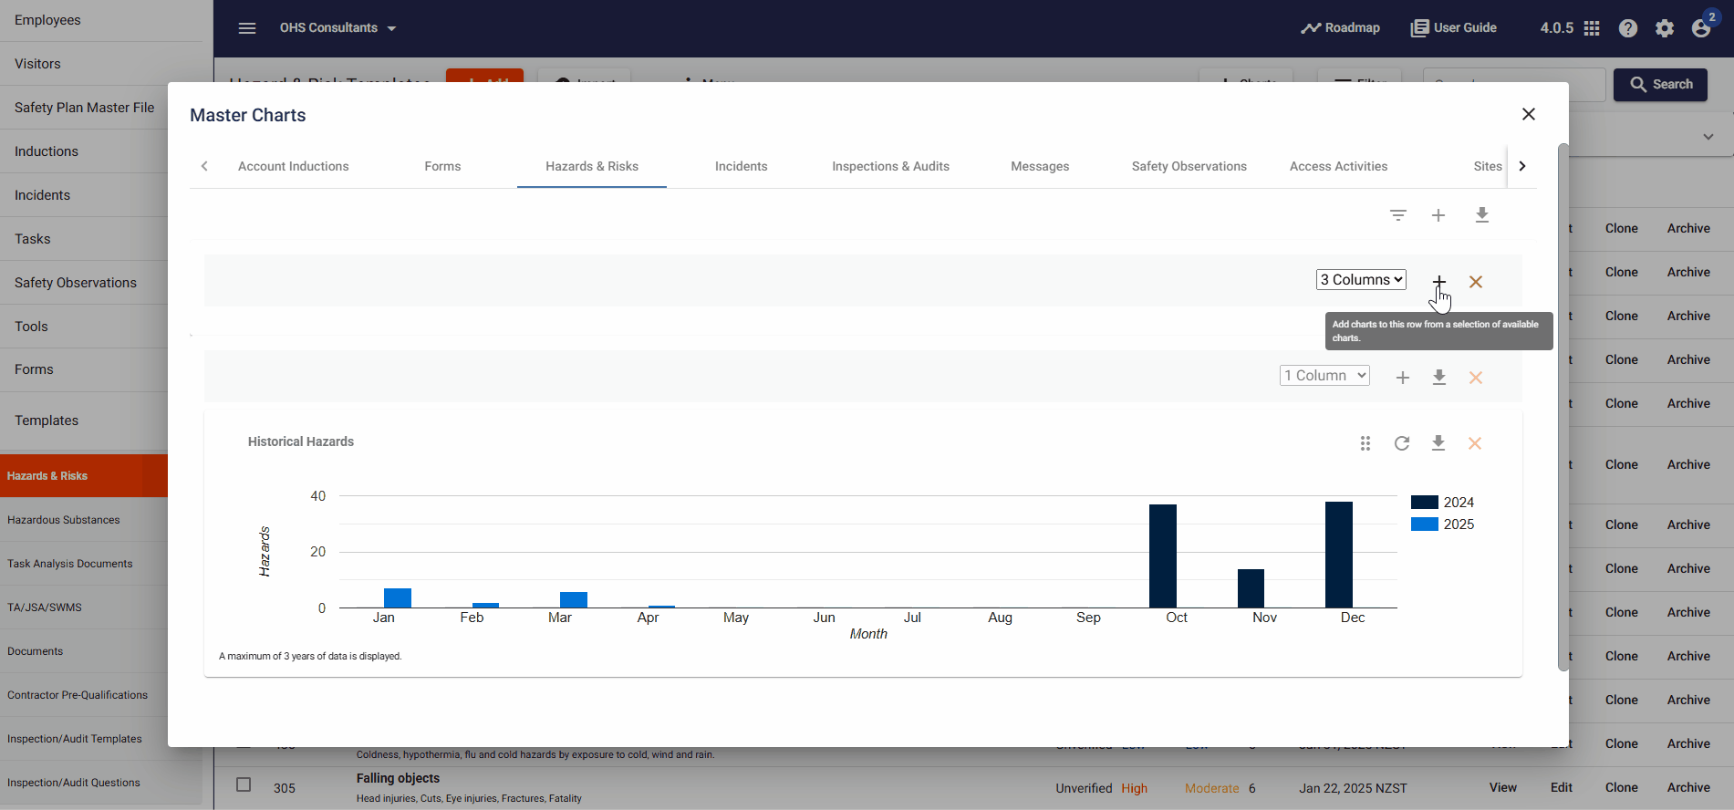Open settings gear icon

coord(1665,28)
